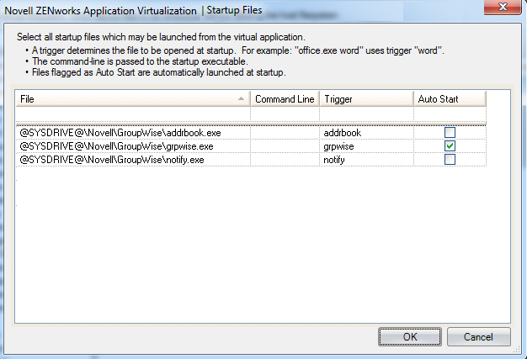Image resolution: width=527 pixels, height=359 pixels.
Task: Click the OK button
Action: point(410,337)
